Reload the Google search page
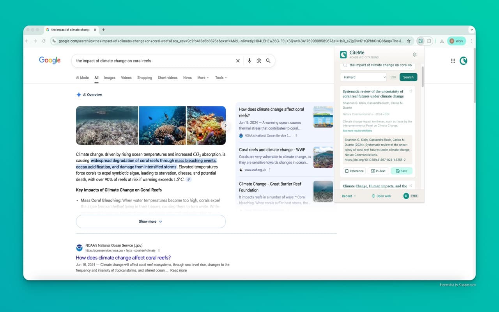This screenshot has width=499, height=312. coord(44,41)
